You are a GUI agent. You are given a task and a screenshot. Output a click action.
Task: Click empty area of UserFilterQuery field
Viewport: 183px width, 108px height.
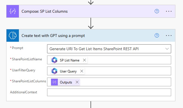(x=128, y=71)
